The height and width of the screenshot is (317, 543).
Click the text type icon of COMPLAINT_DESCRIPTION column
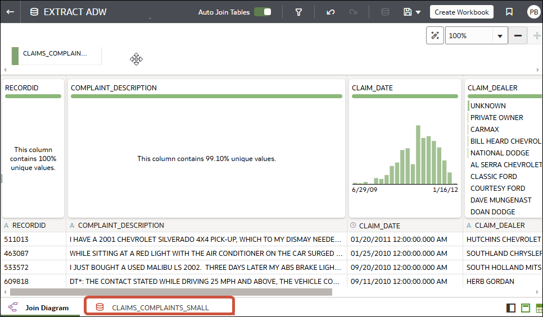(72, 226)
